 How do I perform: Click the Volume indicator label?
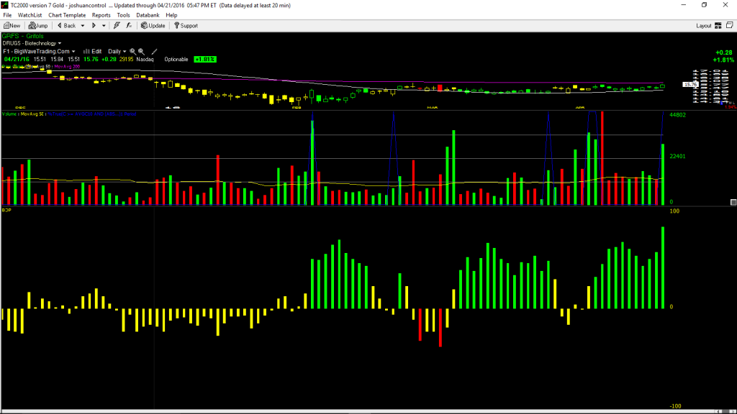click(9, 114)
